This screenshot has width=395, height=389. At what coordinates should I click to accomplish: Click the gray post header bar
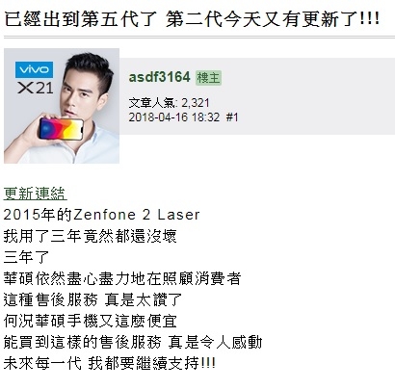click(257, 96)
